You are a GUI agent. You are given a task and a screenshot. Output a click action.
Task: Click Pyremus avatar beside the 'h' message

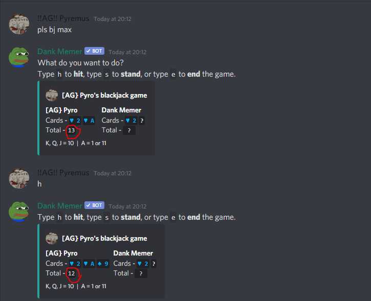click(19, 178)
